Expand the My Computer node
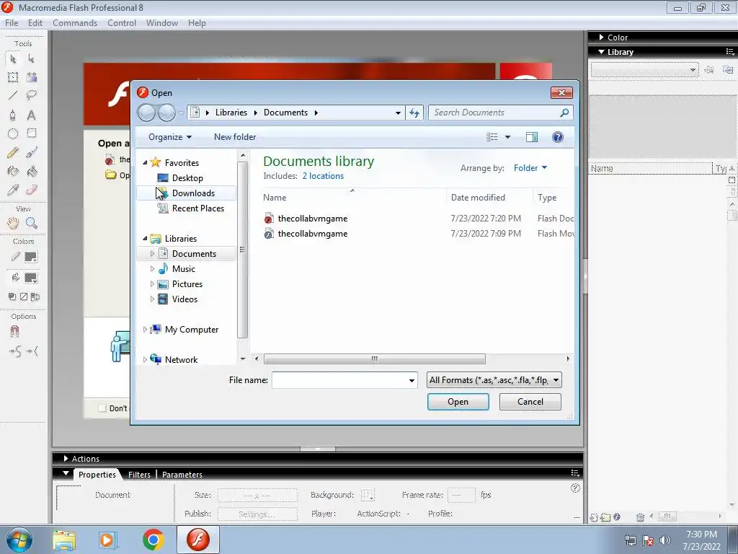 (x=145, y=330)
